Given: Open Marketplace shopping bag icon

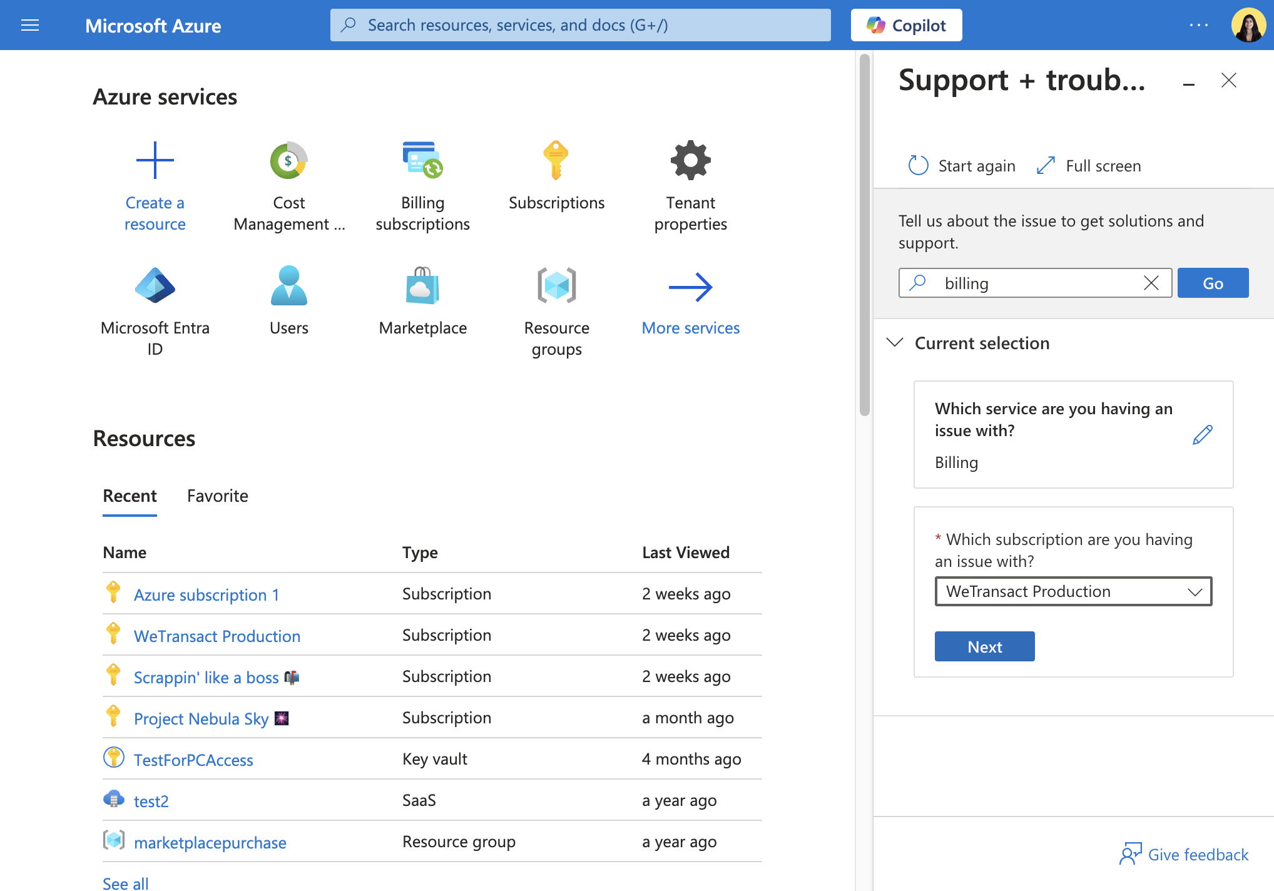Looking at the screenshot, I should point(422,285).
